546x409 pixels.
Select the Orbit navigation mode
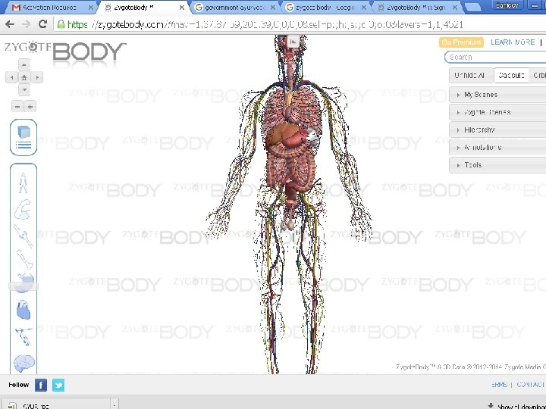538,75
